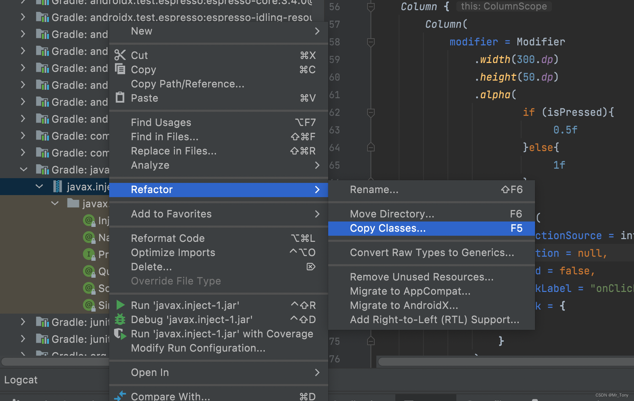634x401 pixels.
Task: Select Reformat Code menu item
Action: point(219,238)
